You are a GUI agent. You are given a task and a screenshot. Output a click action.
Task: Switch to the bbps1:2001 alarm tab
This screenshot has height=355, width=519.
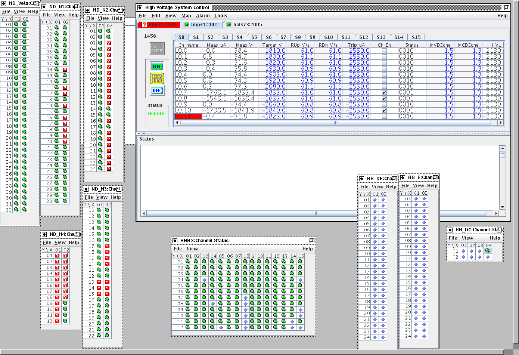coord(159,25)
